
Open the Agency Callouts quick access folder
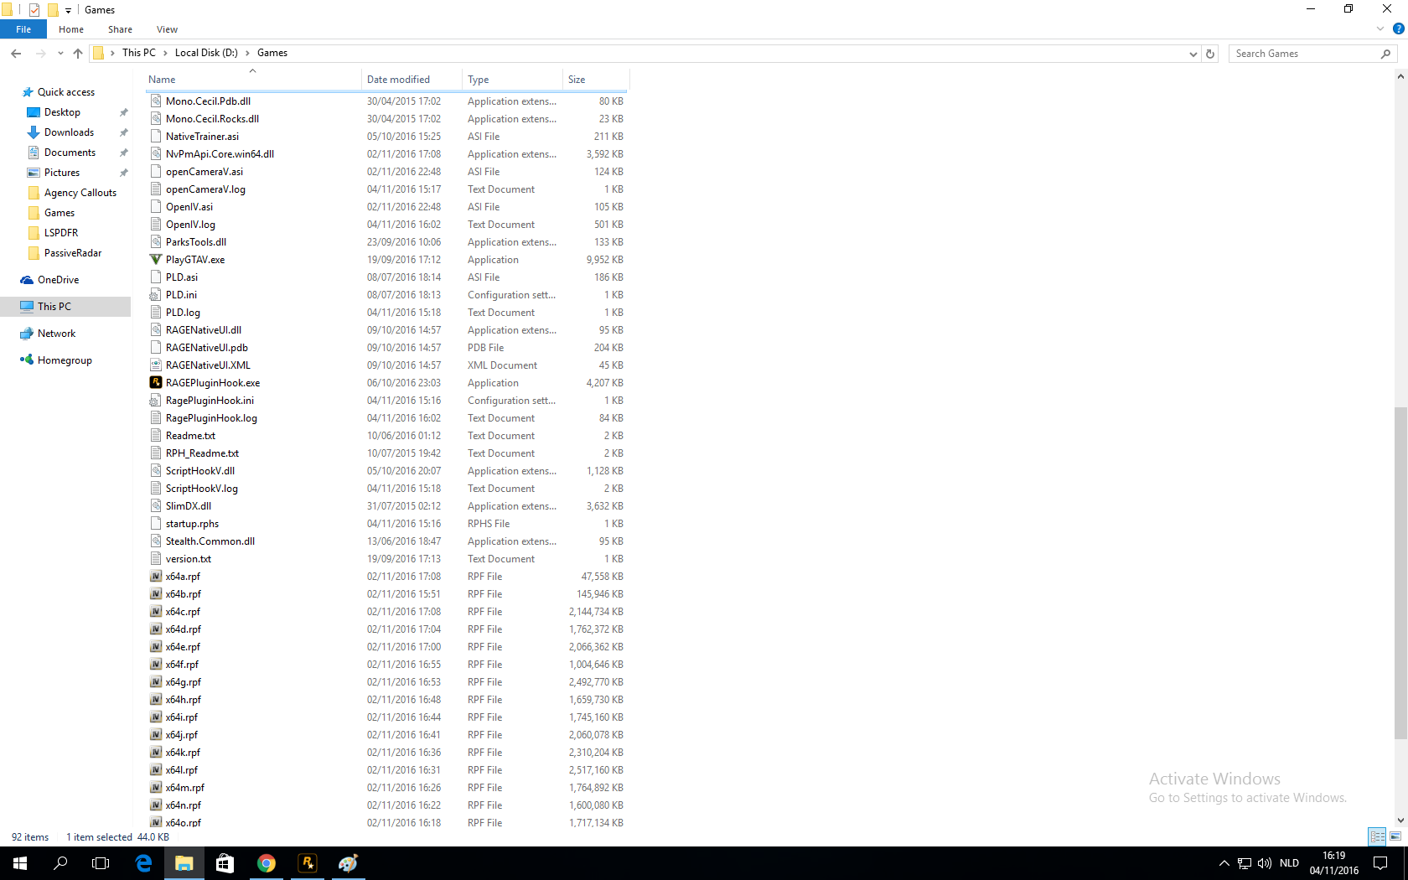click(80, 193)
